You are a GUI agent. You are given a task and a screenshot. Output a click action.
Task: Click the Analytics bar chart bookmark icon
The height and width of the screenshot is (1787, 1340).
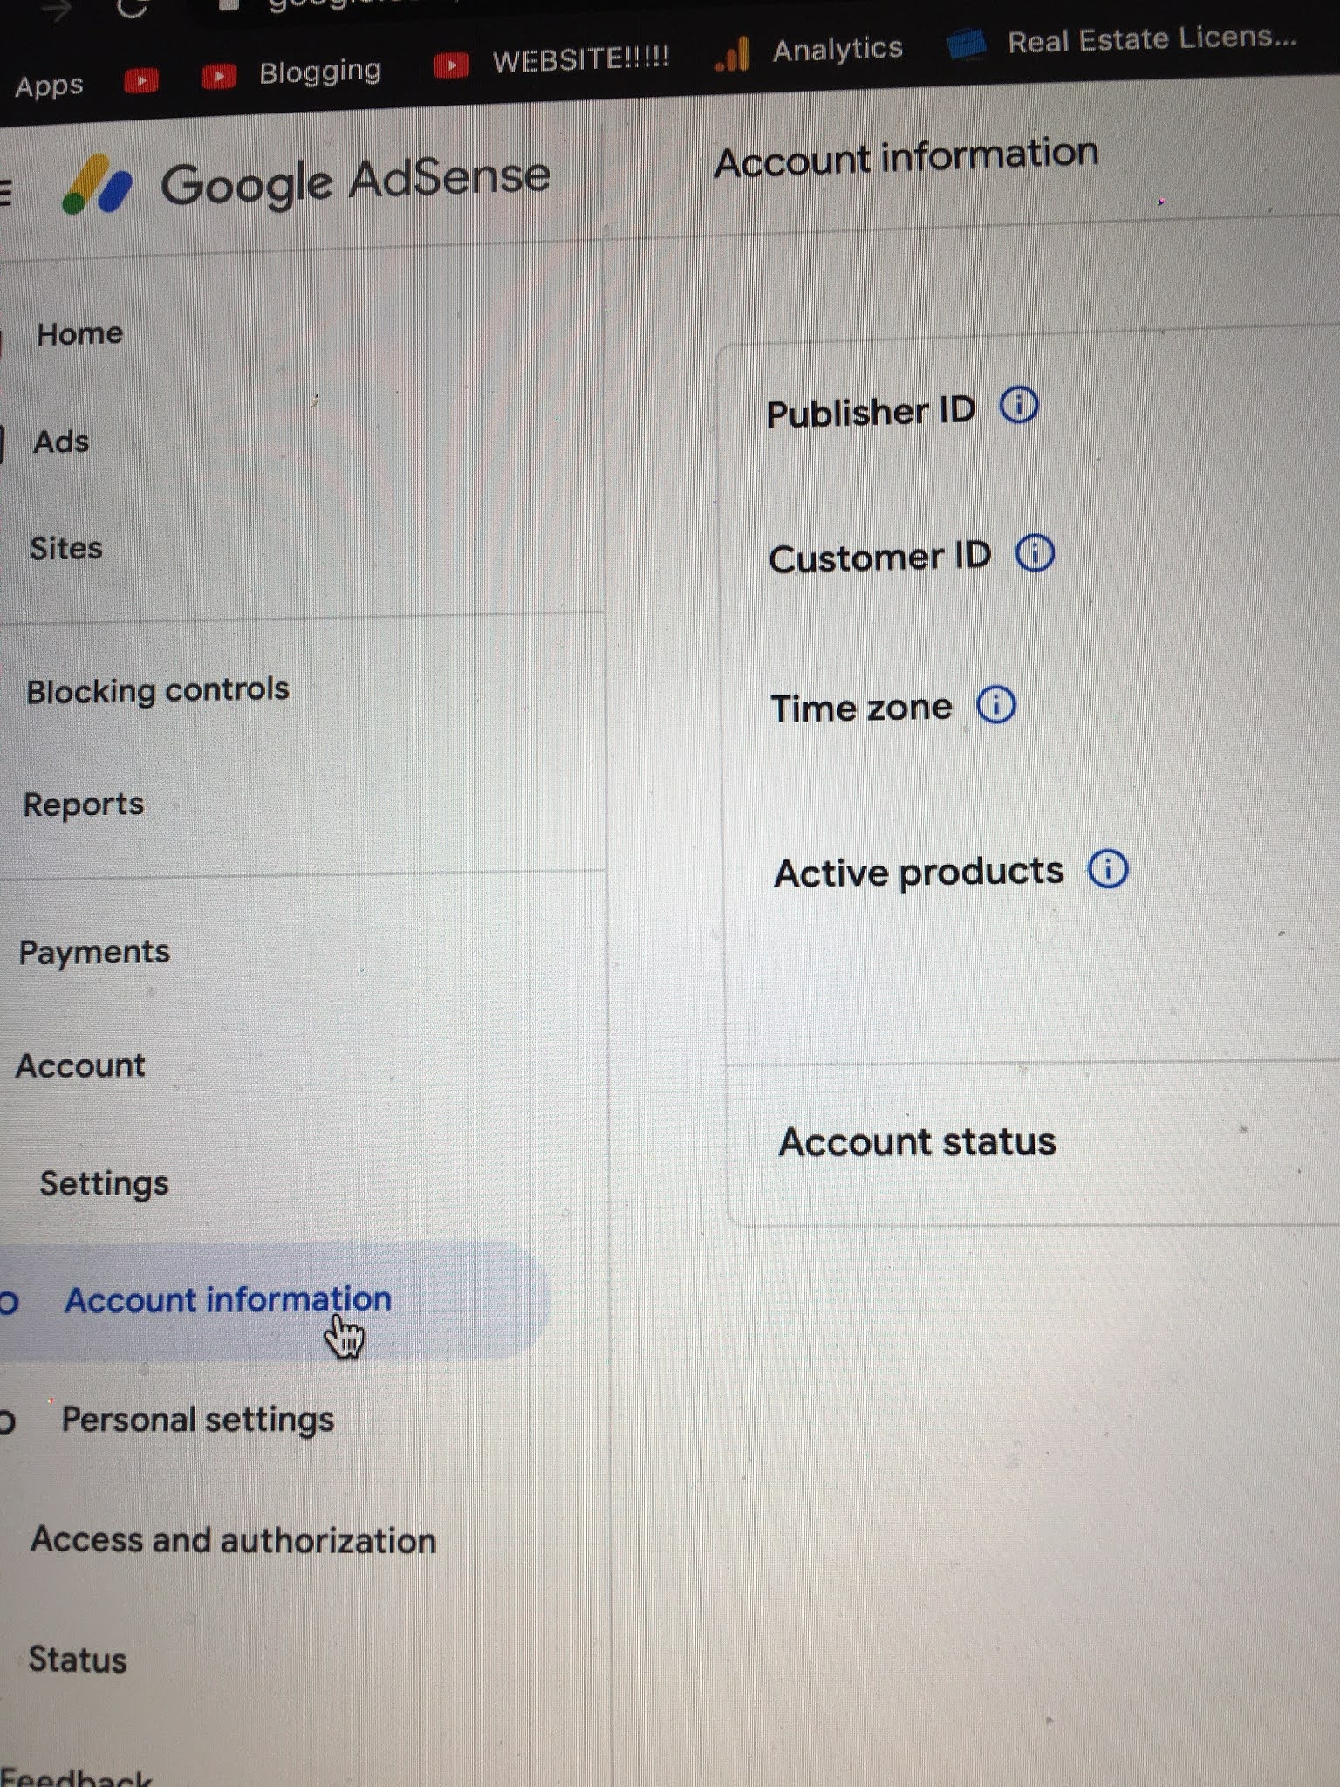click(x=733, y=54)
